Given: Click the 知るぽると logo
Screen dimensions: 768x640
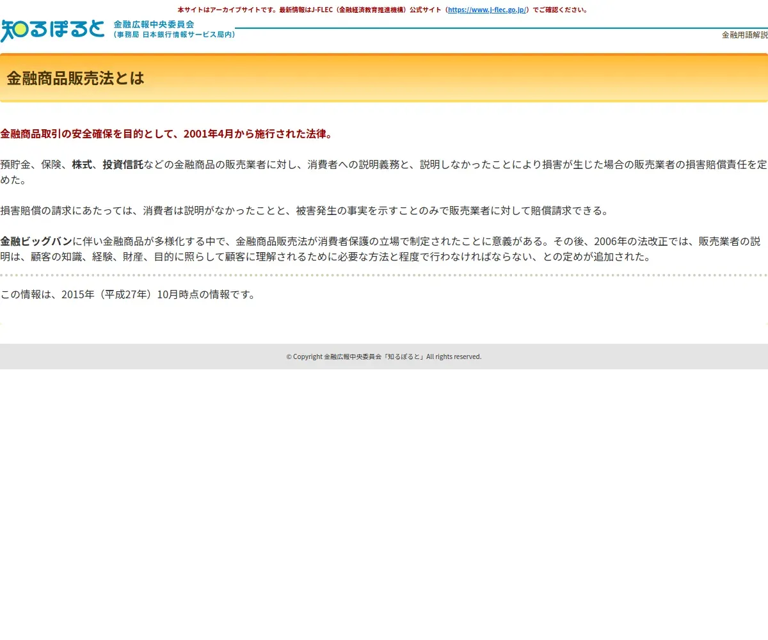Looking at the screenshot, I should [x=52, y=30].
